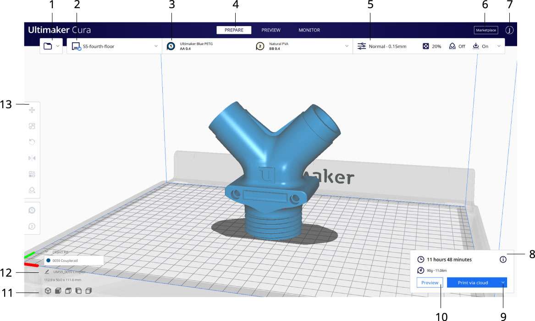Toggle build plate adhesion off
The image size is (535, 321).
pos(481,46)
